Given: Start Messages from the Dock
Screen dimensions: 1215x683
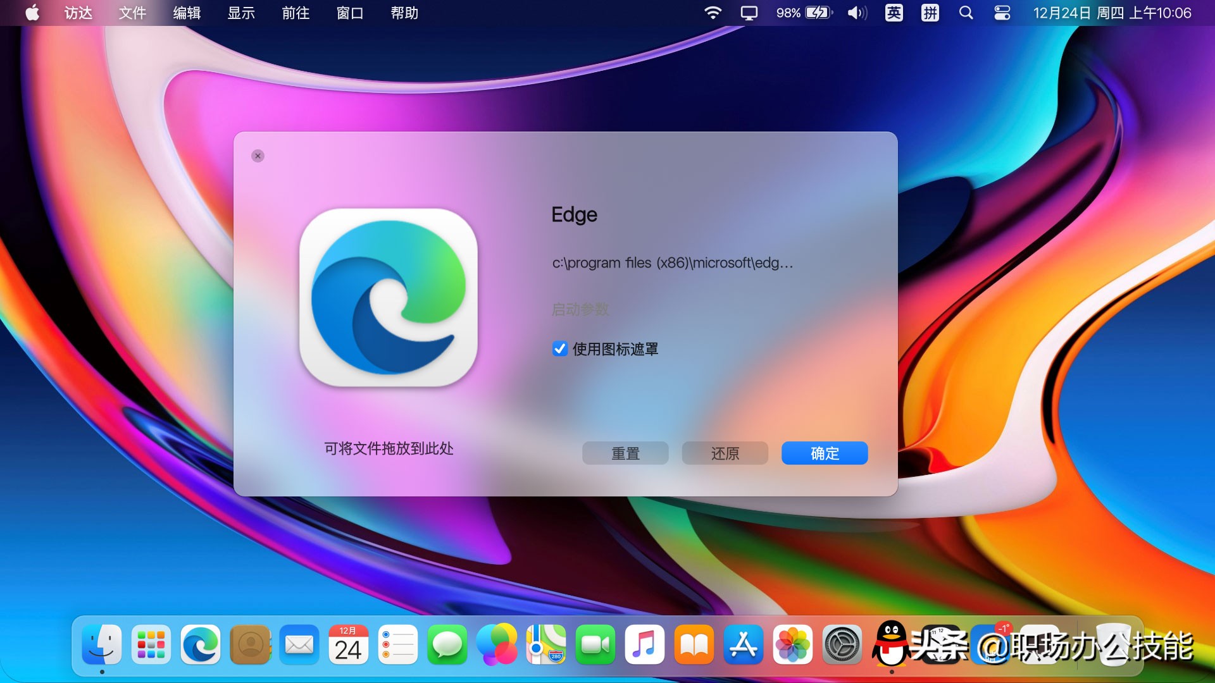Looking at the screenshot, I should click(447, 645).
